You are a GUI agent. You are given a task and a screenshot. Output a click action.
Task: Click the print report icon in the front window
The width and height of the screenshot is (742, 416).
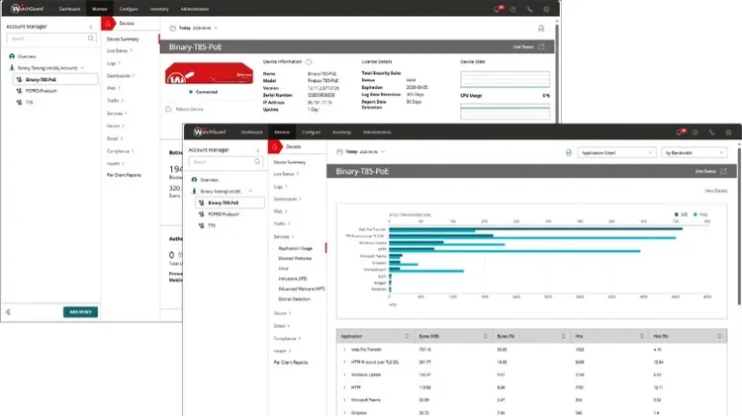pos(569,152)
